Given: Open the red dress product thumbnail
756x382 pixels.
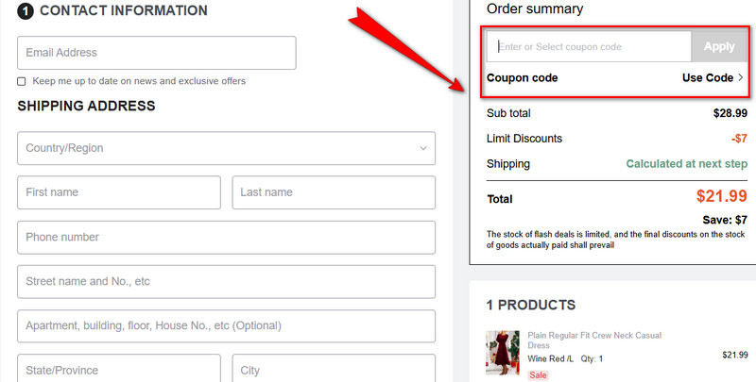Looking at the screenshot, I should (x=502, y=353).
